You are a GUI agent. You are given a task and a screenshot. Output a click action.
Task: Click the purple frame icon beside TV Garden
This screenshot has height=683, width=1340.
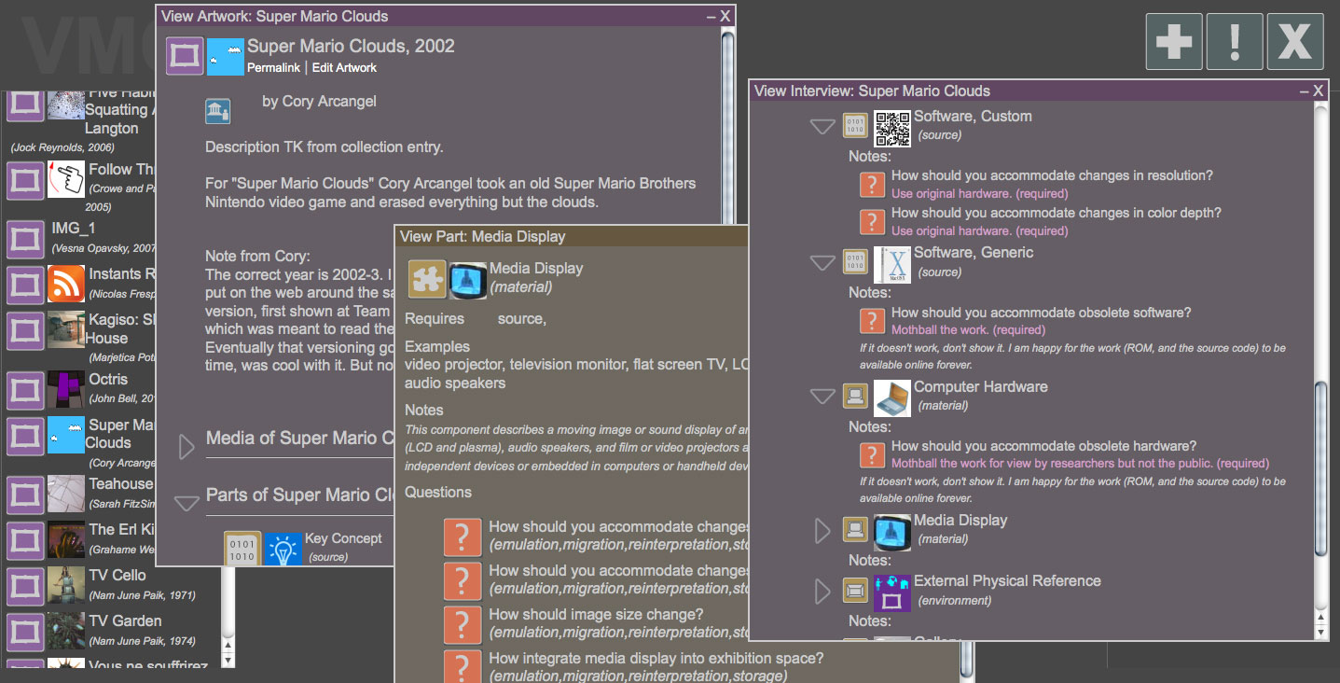[x=25, y=630]
